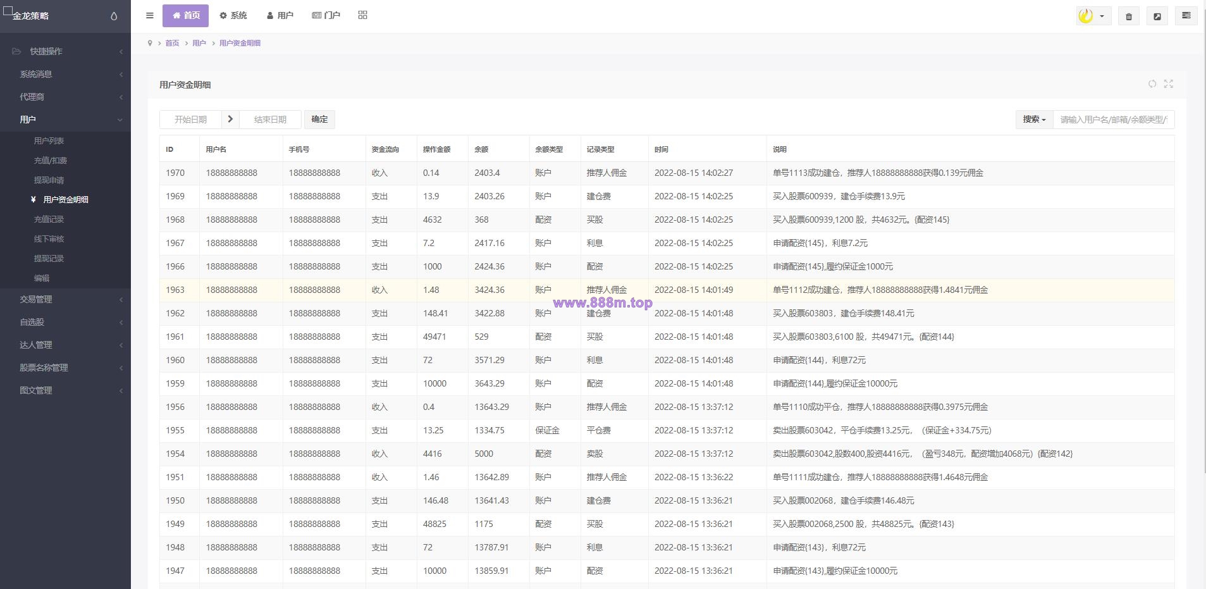This screenshot has width=1206, height=589.
Task: Expand 自选股 sidebar section
Action: click(65, 322)
